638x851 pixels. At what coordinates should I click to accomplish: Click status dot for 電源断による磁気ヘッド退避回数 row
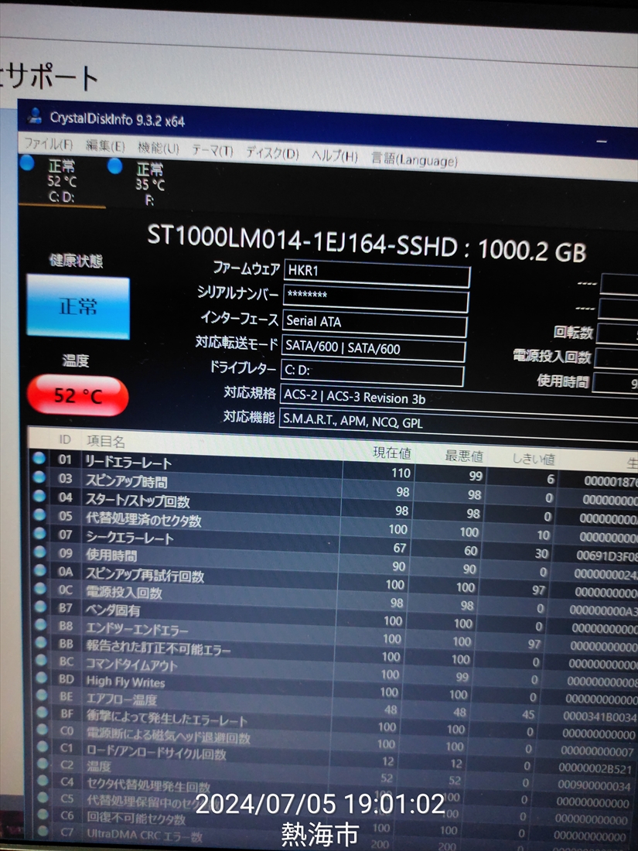42,730
